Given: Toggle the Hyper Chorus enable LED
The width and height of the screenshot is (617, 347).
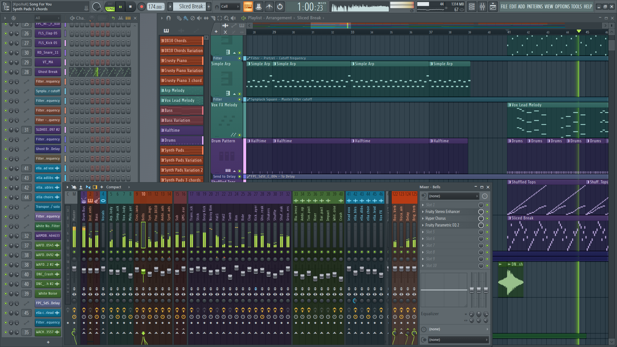Looking at the screenshot, I should click(x=487, y=218).
